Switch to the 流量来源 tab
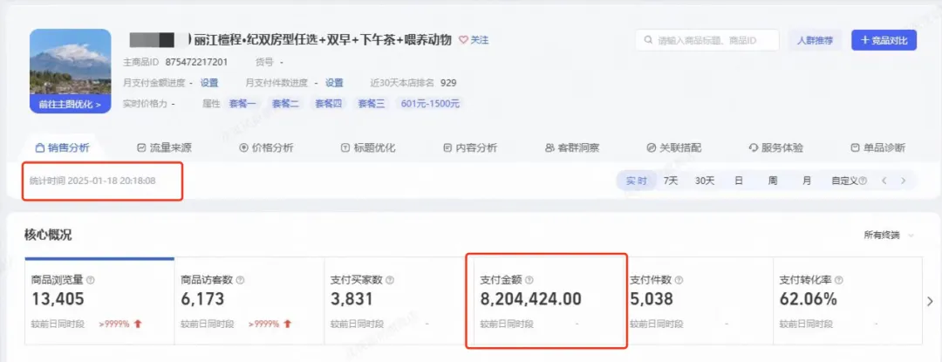 165,147
